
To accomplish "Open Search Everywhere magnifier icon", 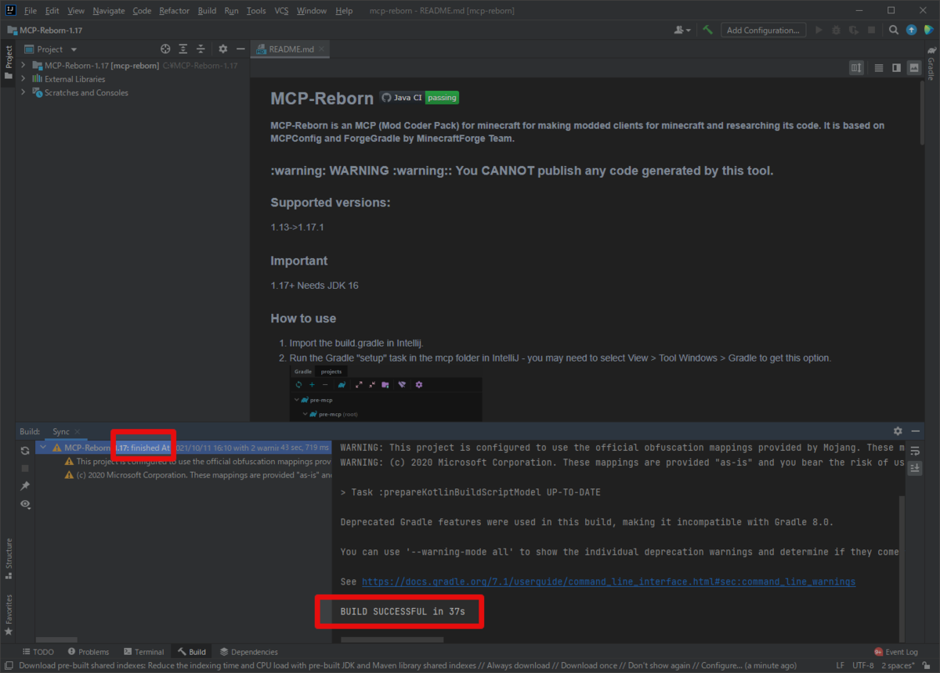I will click(894, 30).
